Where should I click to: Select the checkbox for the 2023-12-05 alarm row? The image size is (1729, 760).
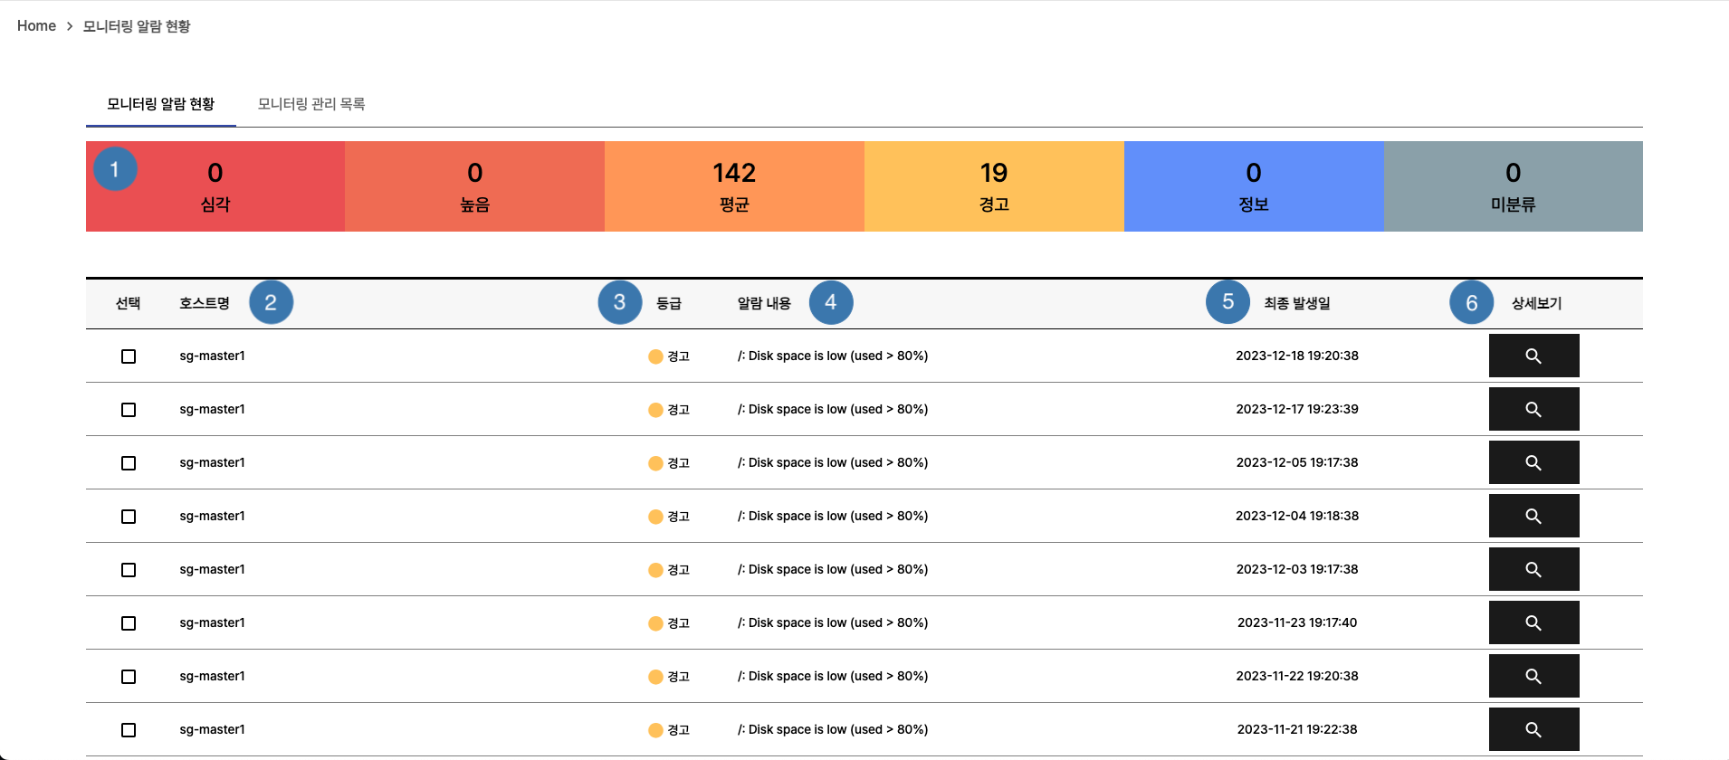coord(129,463)
